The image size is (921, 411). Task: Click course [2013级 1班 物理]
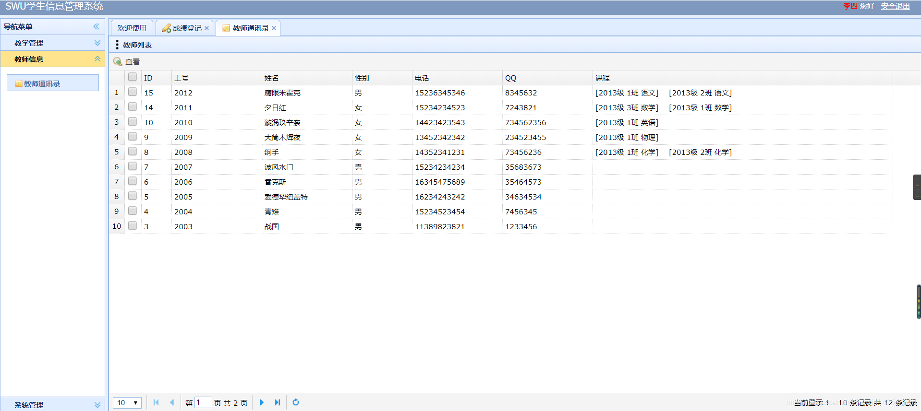pos(627,138)
